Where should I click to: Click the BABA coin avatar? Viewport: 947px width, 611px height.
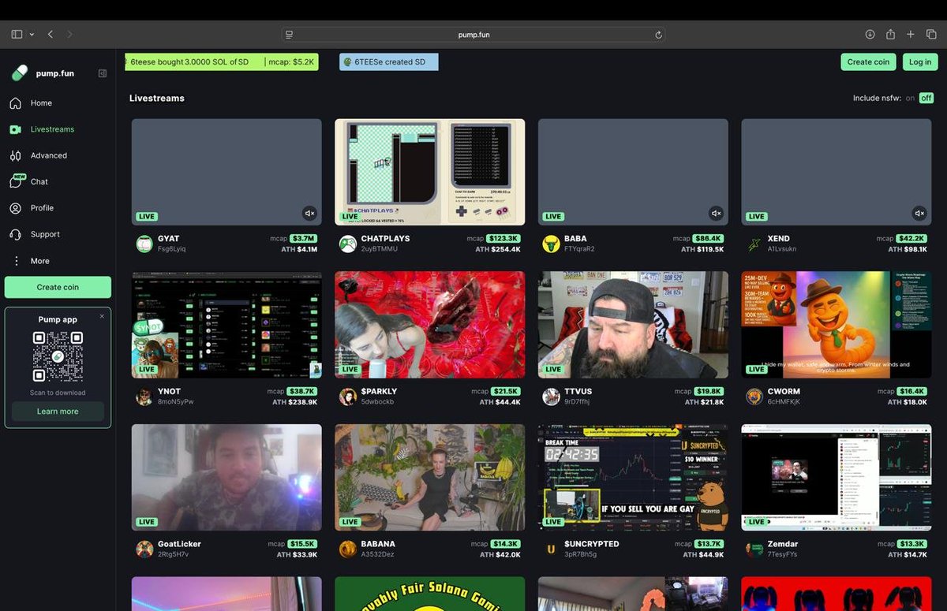[551, 244]
